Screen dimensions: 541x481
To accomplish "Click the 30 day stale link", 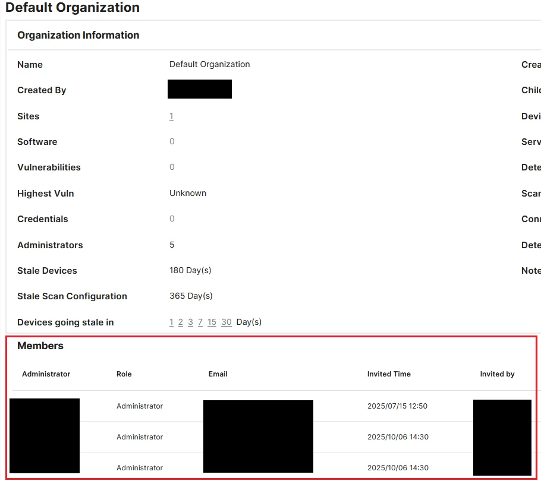I will (x=227, y=322).
